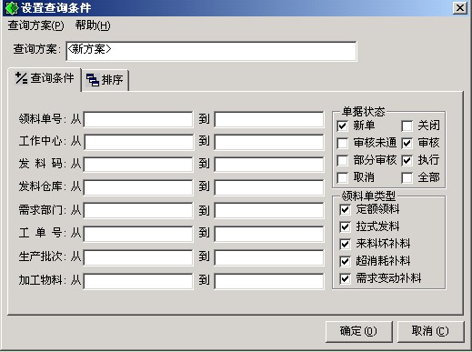Toggle the 审核未通 checkbox
The height and width of the screenshot is (352, 472).
342,143
